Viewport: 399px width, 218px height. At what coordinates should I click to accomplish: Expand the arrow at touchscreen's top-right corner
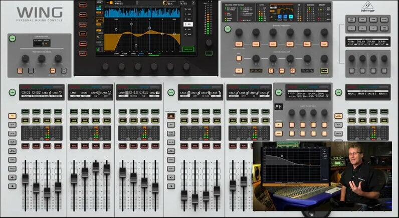[194, 3]
